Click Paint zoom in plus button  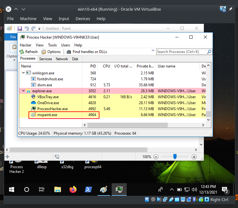click(194, 157)
